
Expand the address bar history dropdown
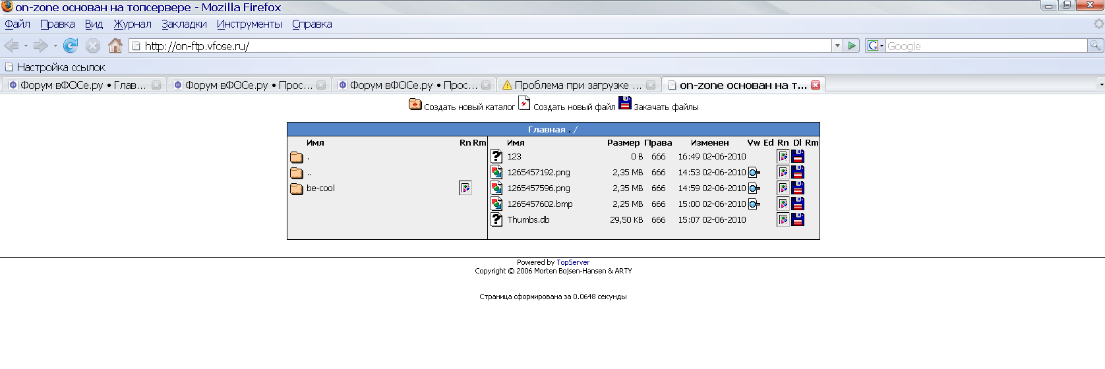(x=837, y=45)
